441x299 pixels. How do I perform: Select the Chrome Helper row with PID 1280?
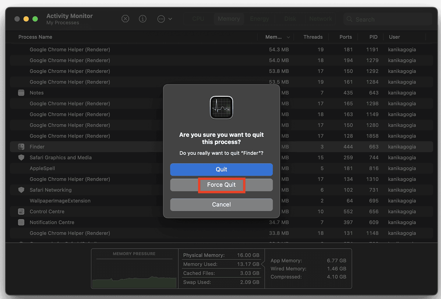(x=221, y=125)
